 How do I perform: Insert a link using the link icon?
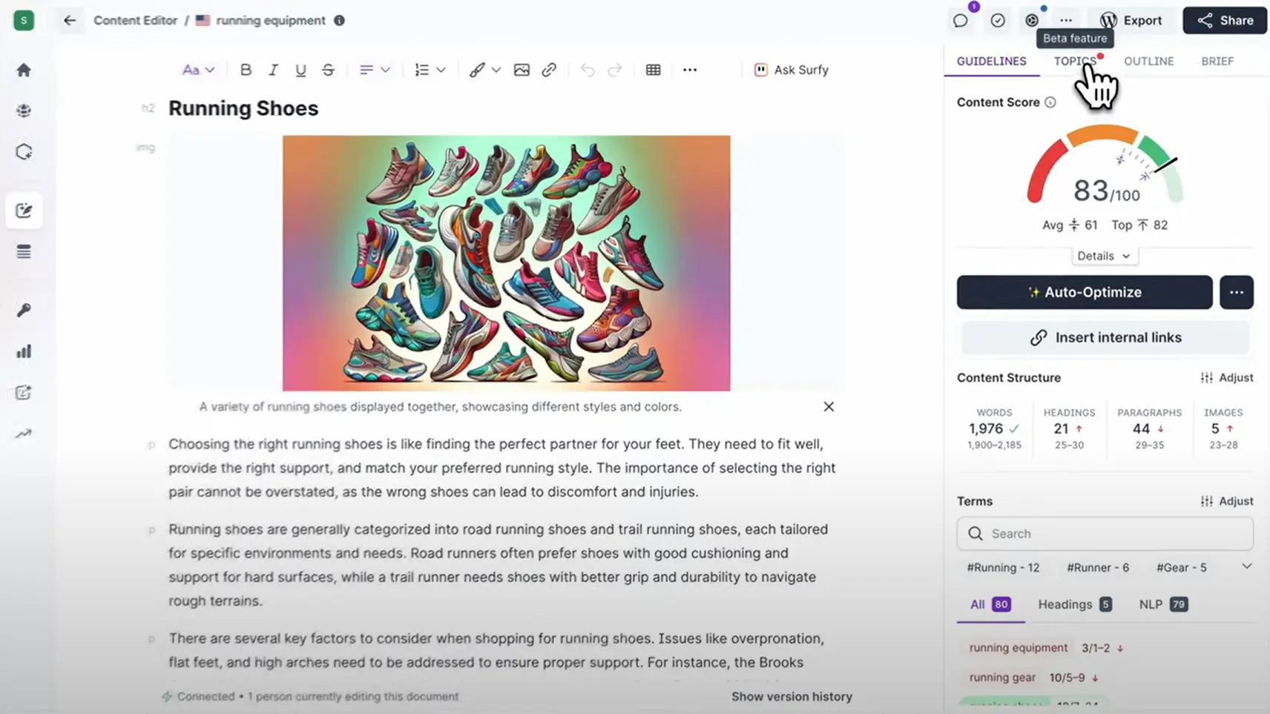549,70
